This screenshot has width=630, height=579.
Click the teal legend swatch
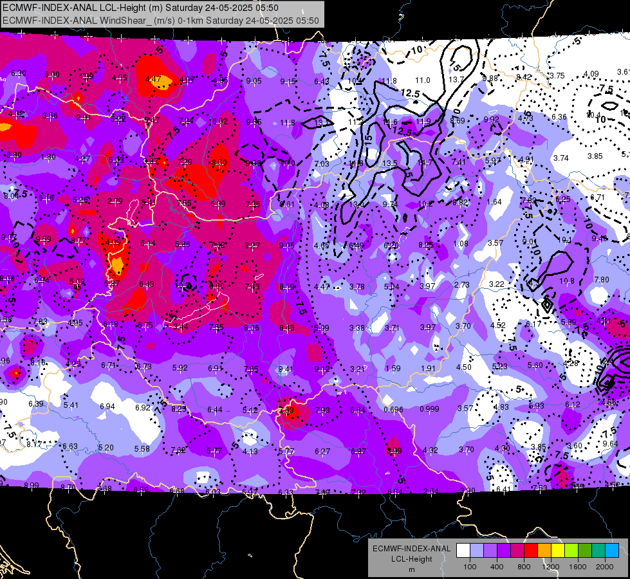click(x=598, y=551)
